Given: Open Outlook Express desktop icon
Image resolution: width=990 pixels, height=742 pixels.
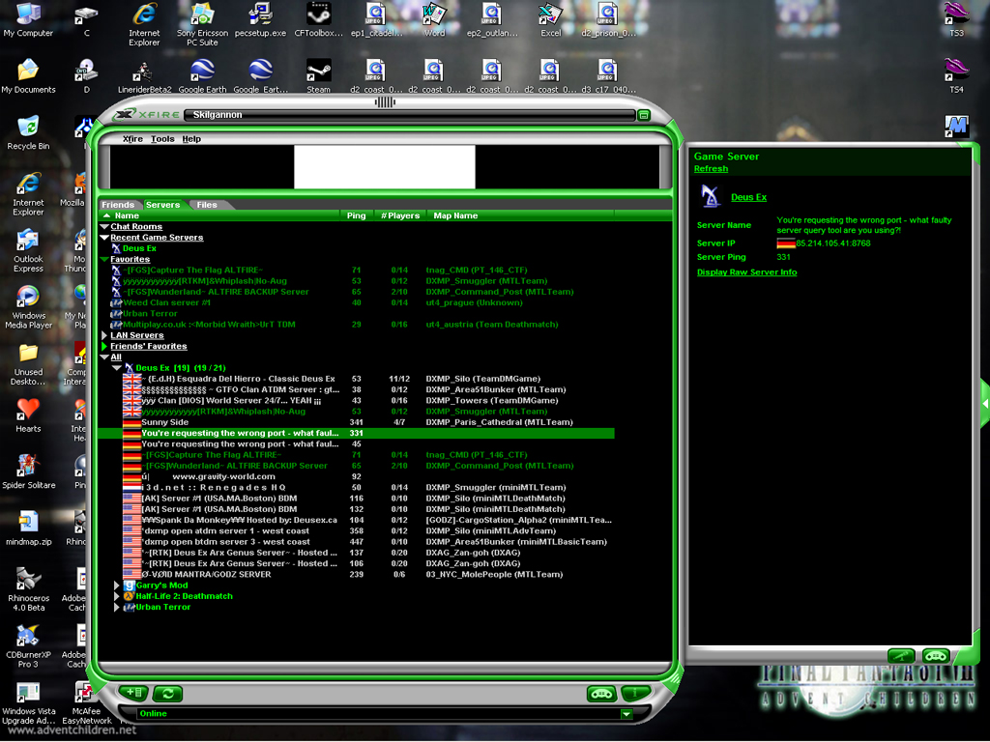Looking at the screenshot, I should [28, 250].
